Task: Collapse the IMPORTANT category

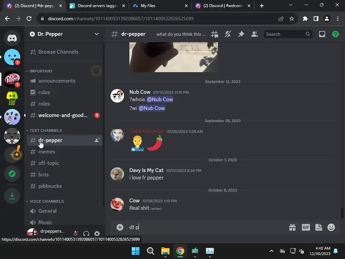Action: click(41, 71)
